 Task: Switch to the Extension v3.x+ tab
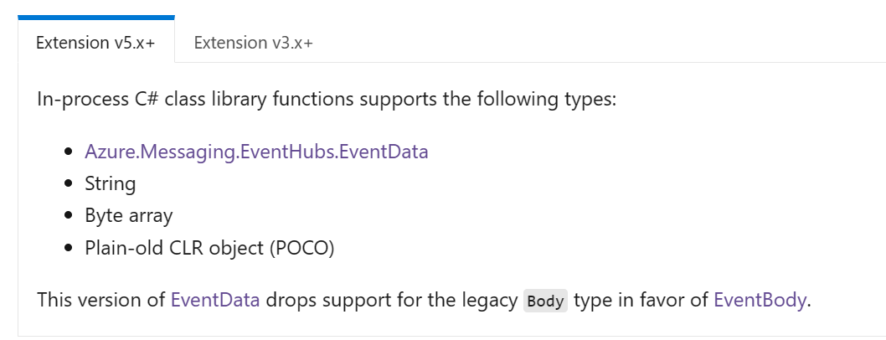coord(253,43)
